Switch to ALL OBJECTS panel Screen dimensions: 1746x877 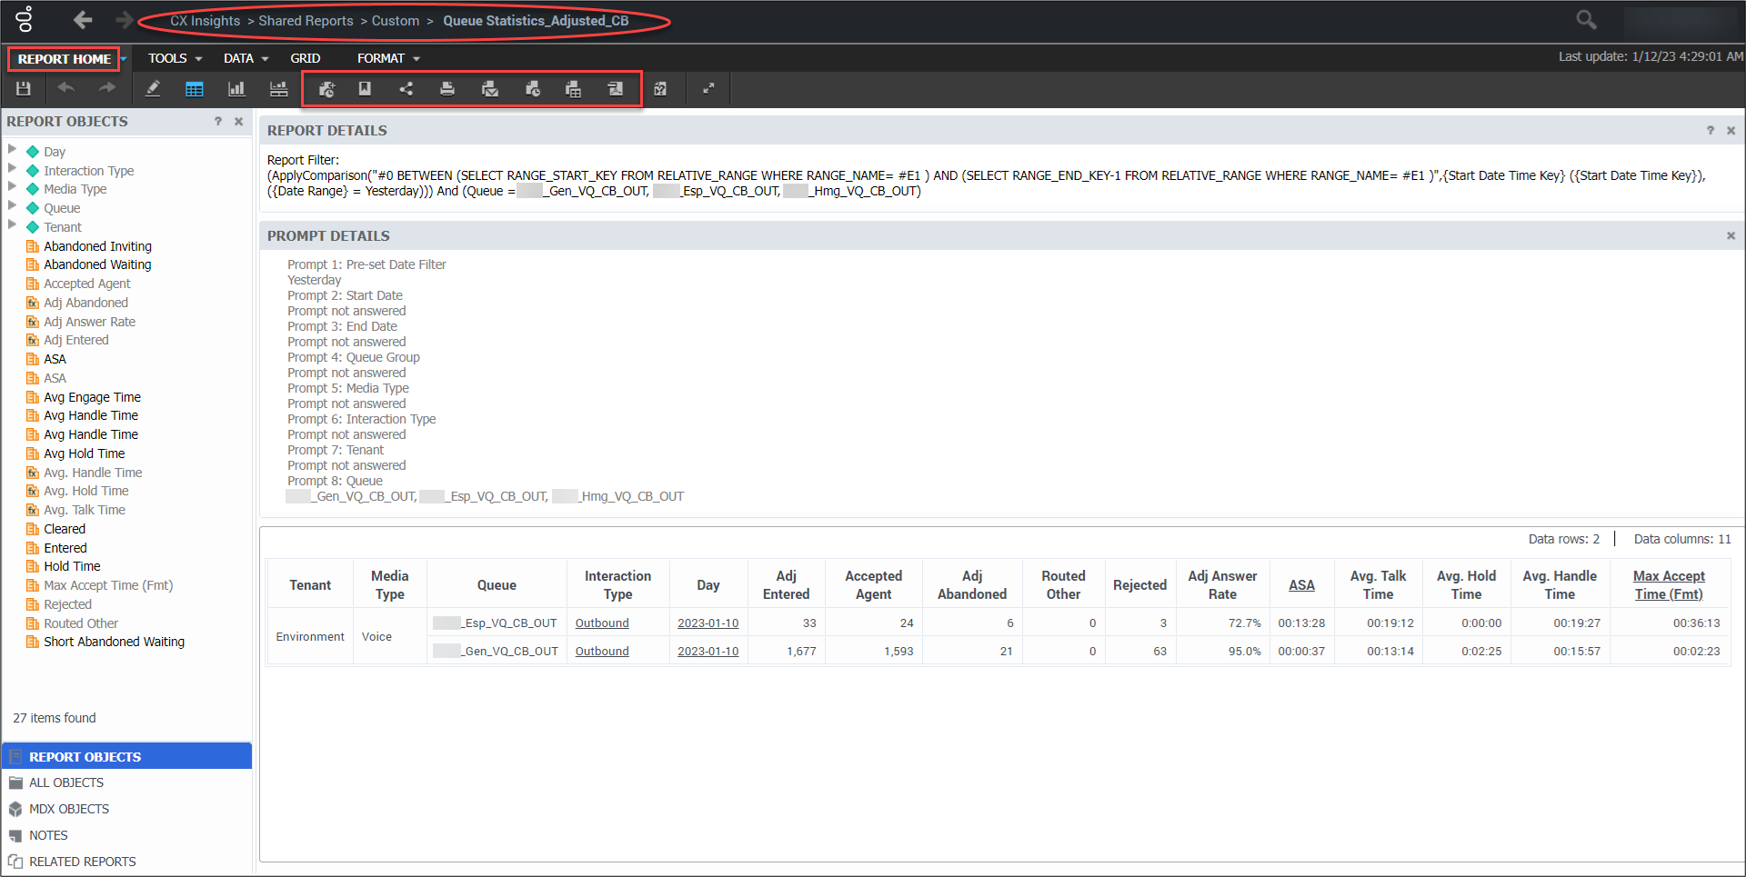(x=66, y=782)
